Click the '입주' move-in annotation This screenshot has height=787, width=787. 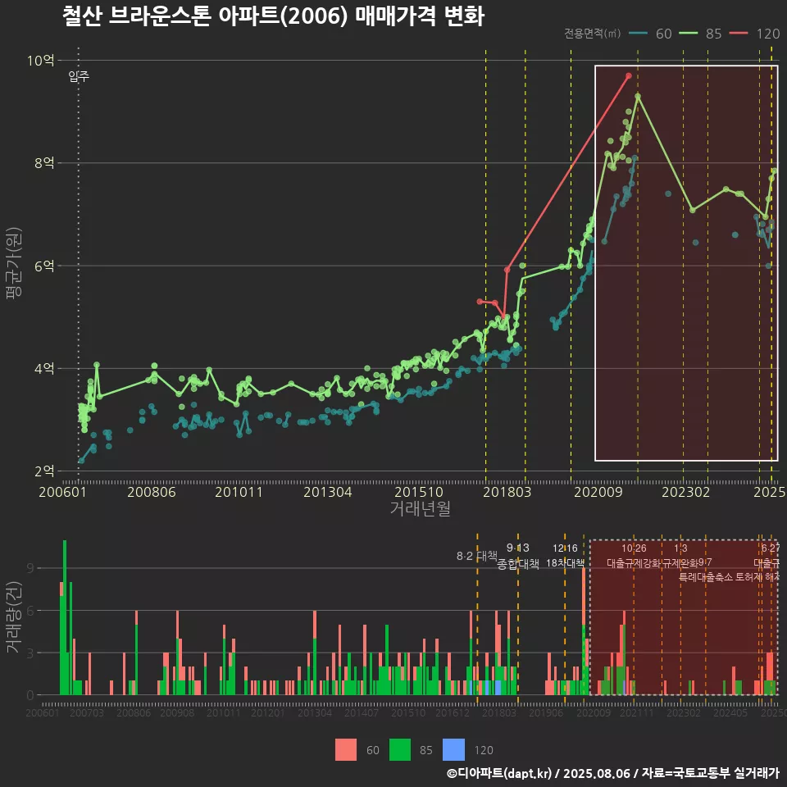(x=79, y=76)
